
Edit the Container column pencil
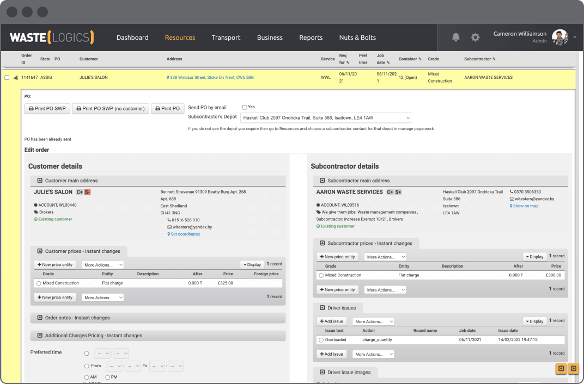tap(420, 59)
